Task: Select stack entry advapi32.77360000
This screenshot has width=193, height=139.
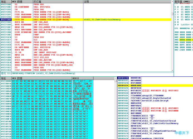Action: tap(153, 96)
